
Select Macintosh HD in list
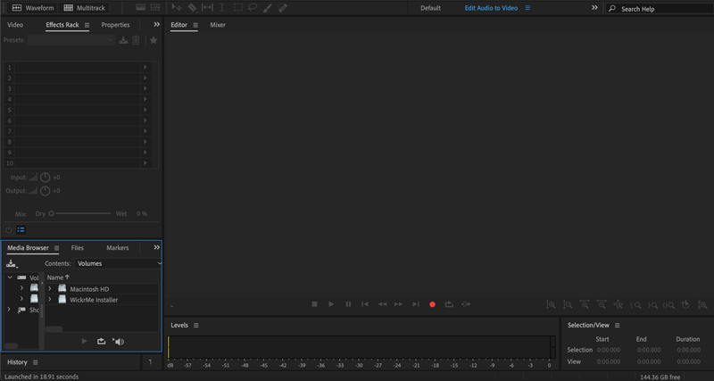pos(89,289)
